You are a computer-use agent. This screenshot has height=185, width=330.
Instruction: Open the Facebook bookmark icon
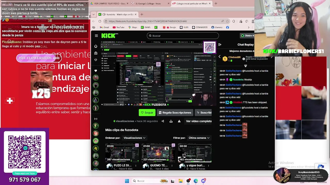pyautogui.click(x=227, y=27)
